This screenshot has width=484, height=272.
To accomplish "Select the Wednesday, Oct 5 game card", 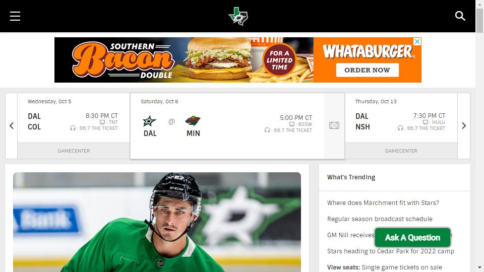I will click(x=74, y=118).
